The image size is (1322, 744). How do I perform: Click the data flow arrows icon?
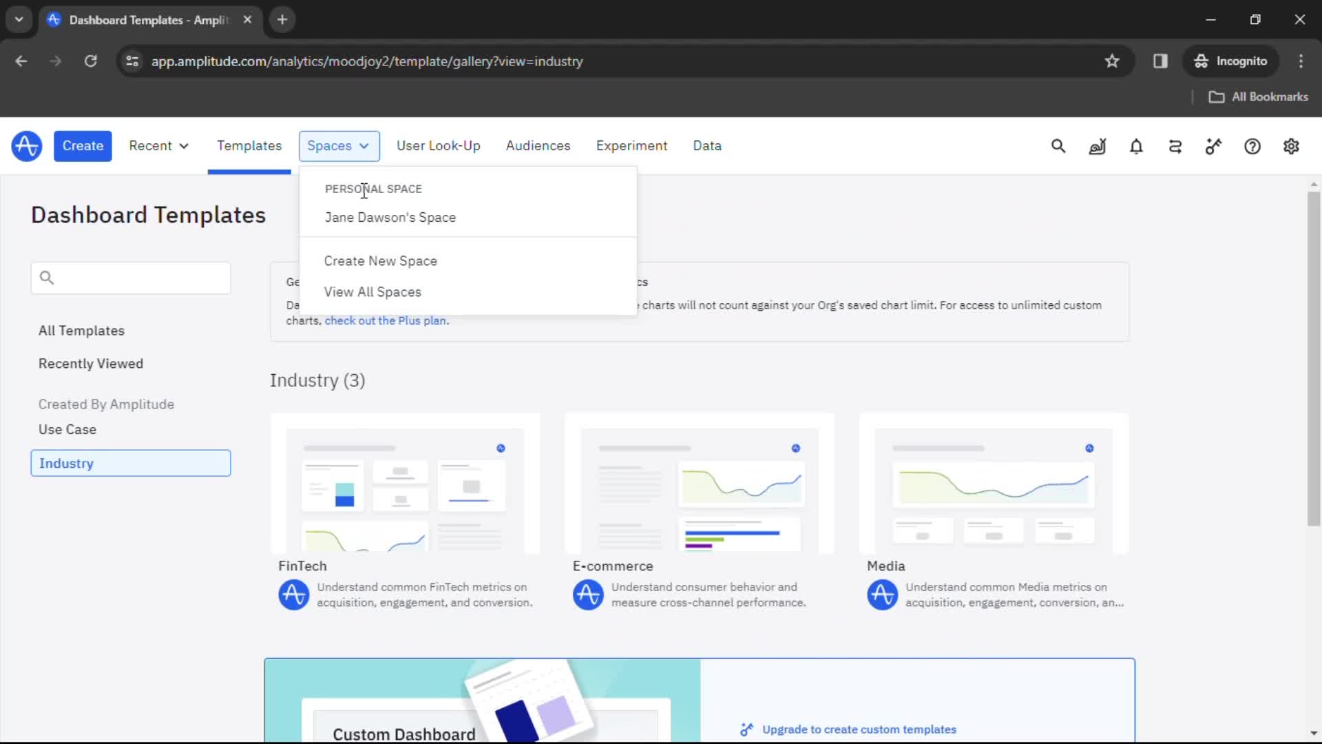pyautogui.click(x=1175, y=146)
